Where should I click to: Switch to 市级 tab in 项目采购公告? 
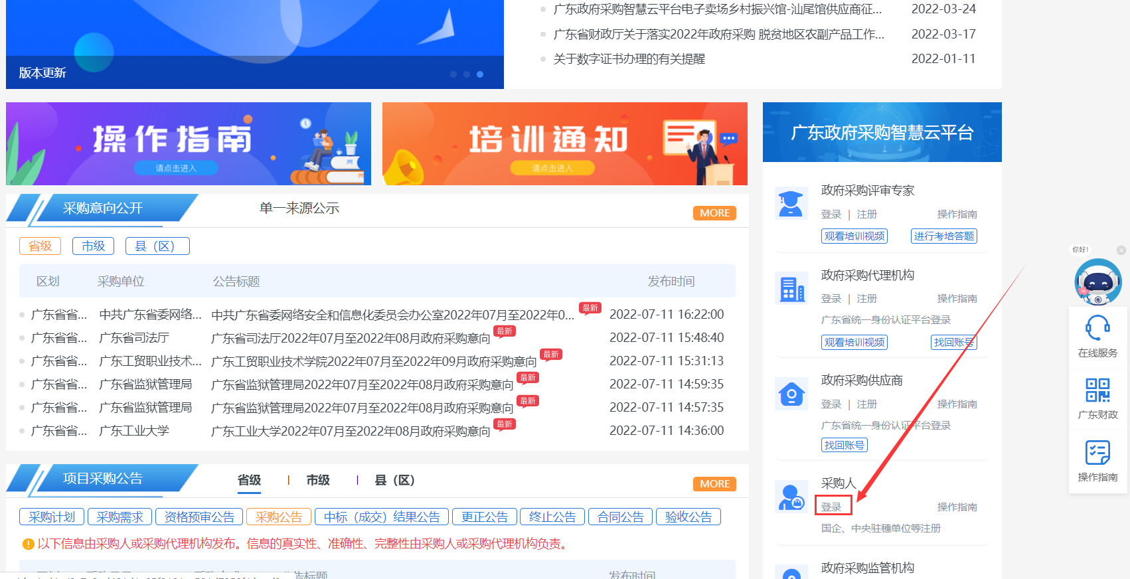pos(318,480)
